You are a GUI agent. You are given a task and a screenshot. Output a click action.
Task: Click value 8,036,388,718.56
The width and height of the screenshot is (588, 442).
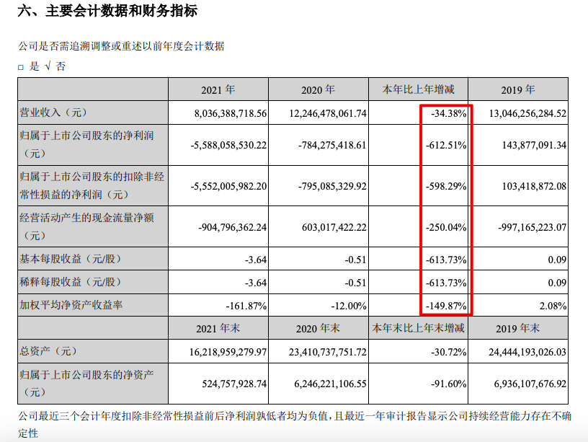[x=231, y=113]
